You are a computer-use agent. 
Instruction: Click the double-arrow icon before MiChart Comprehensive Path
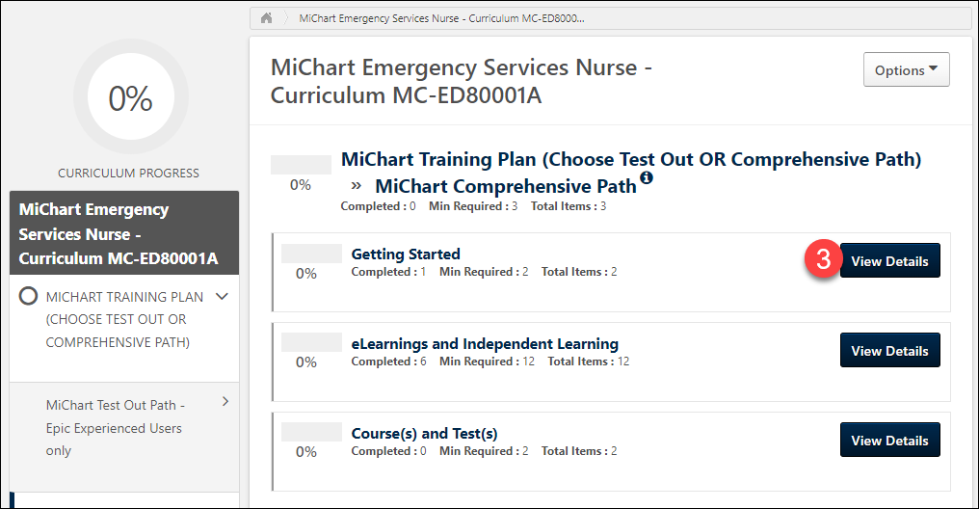tap(357, 185)
